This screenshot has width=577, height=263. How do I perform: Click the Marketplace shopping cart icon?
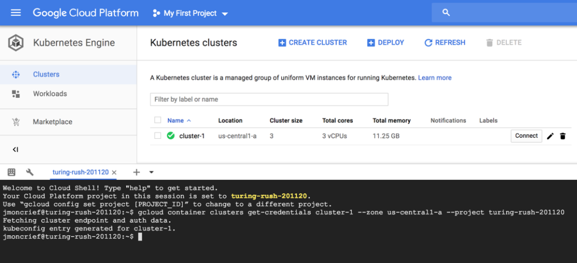tap(16, 122)
